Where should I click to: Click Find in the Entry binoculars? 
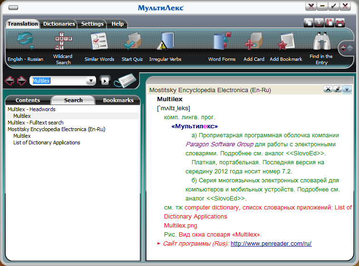321,41
